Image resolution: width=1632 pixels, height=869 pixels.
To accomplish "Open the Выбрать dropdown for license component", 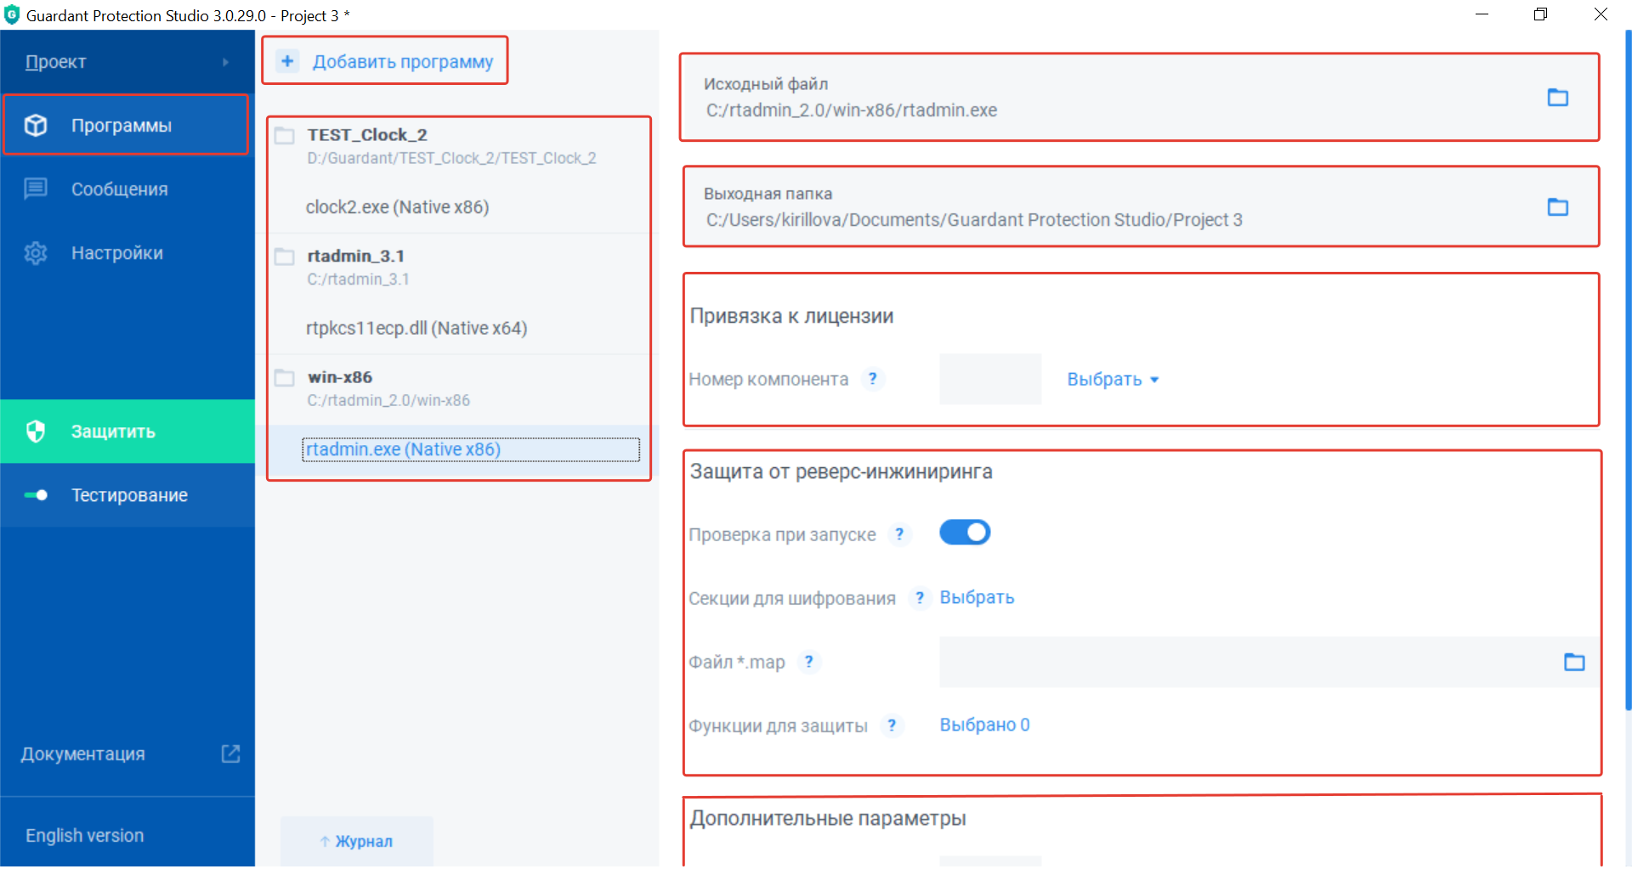I will [x=1113, y=380].
